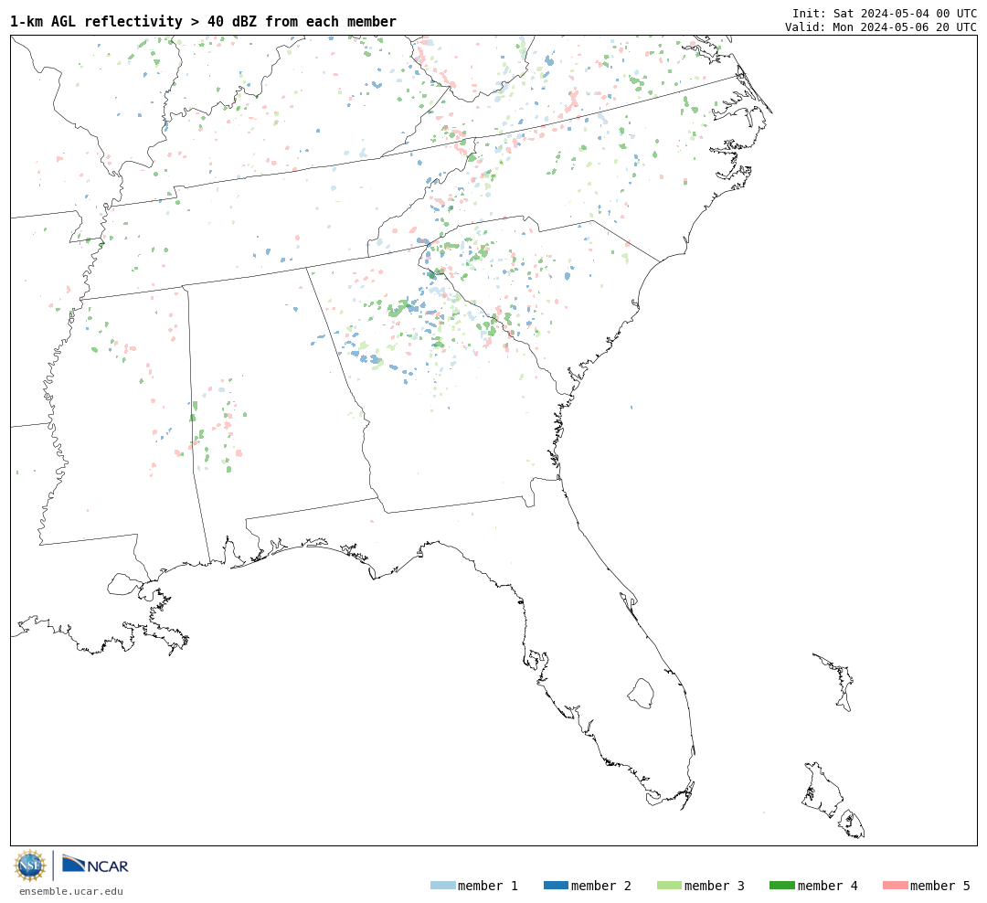Click the member 5 pink swatch
This screenshot has height=903, width=987.
click(895, 886)
